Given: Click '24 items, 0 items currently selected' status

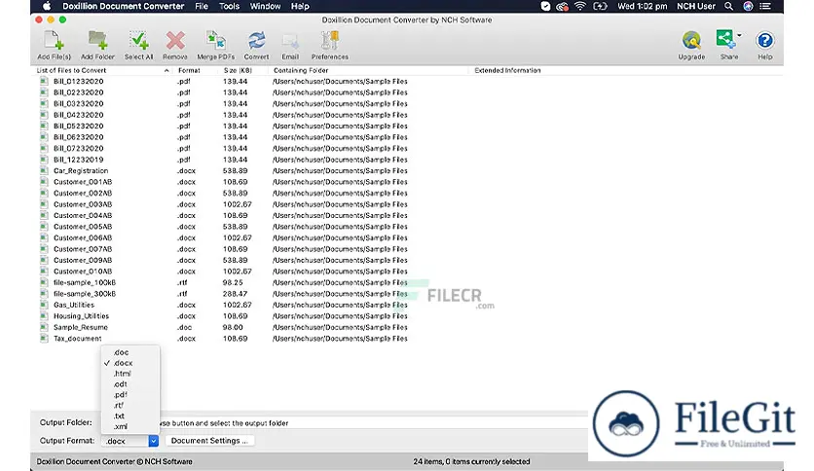Looking at the screenshot, I should click(x=471, y=461).
